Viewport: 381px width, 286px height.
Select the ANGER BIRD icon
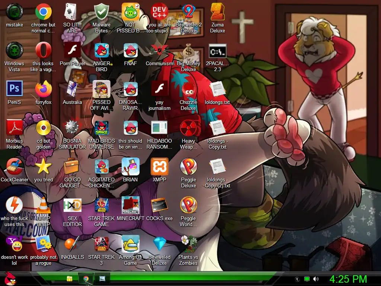(x=101, y=50)
